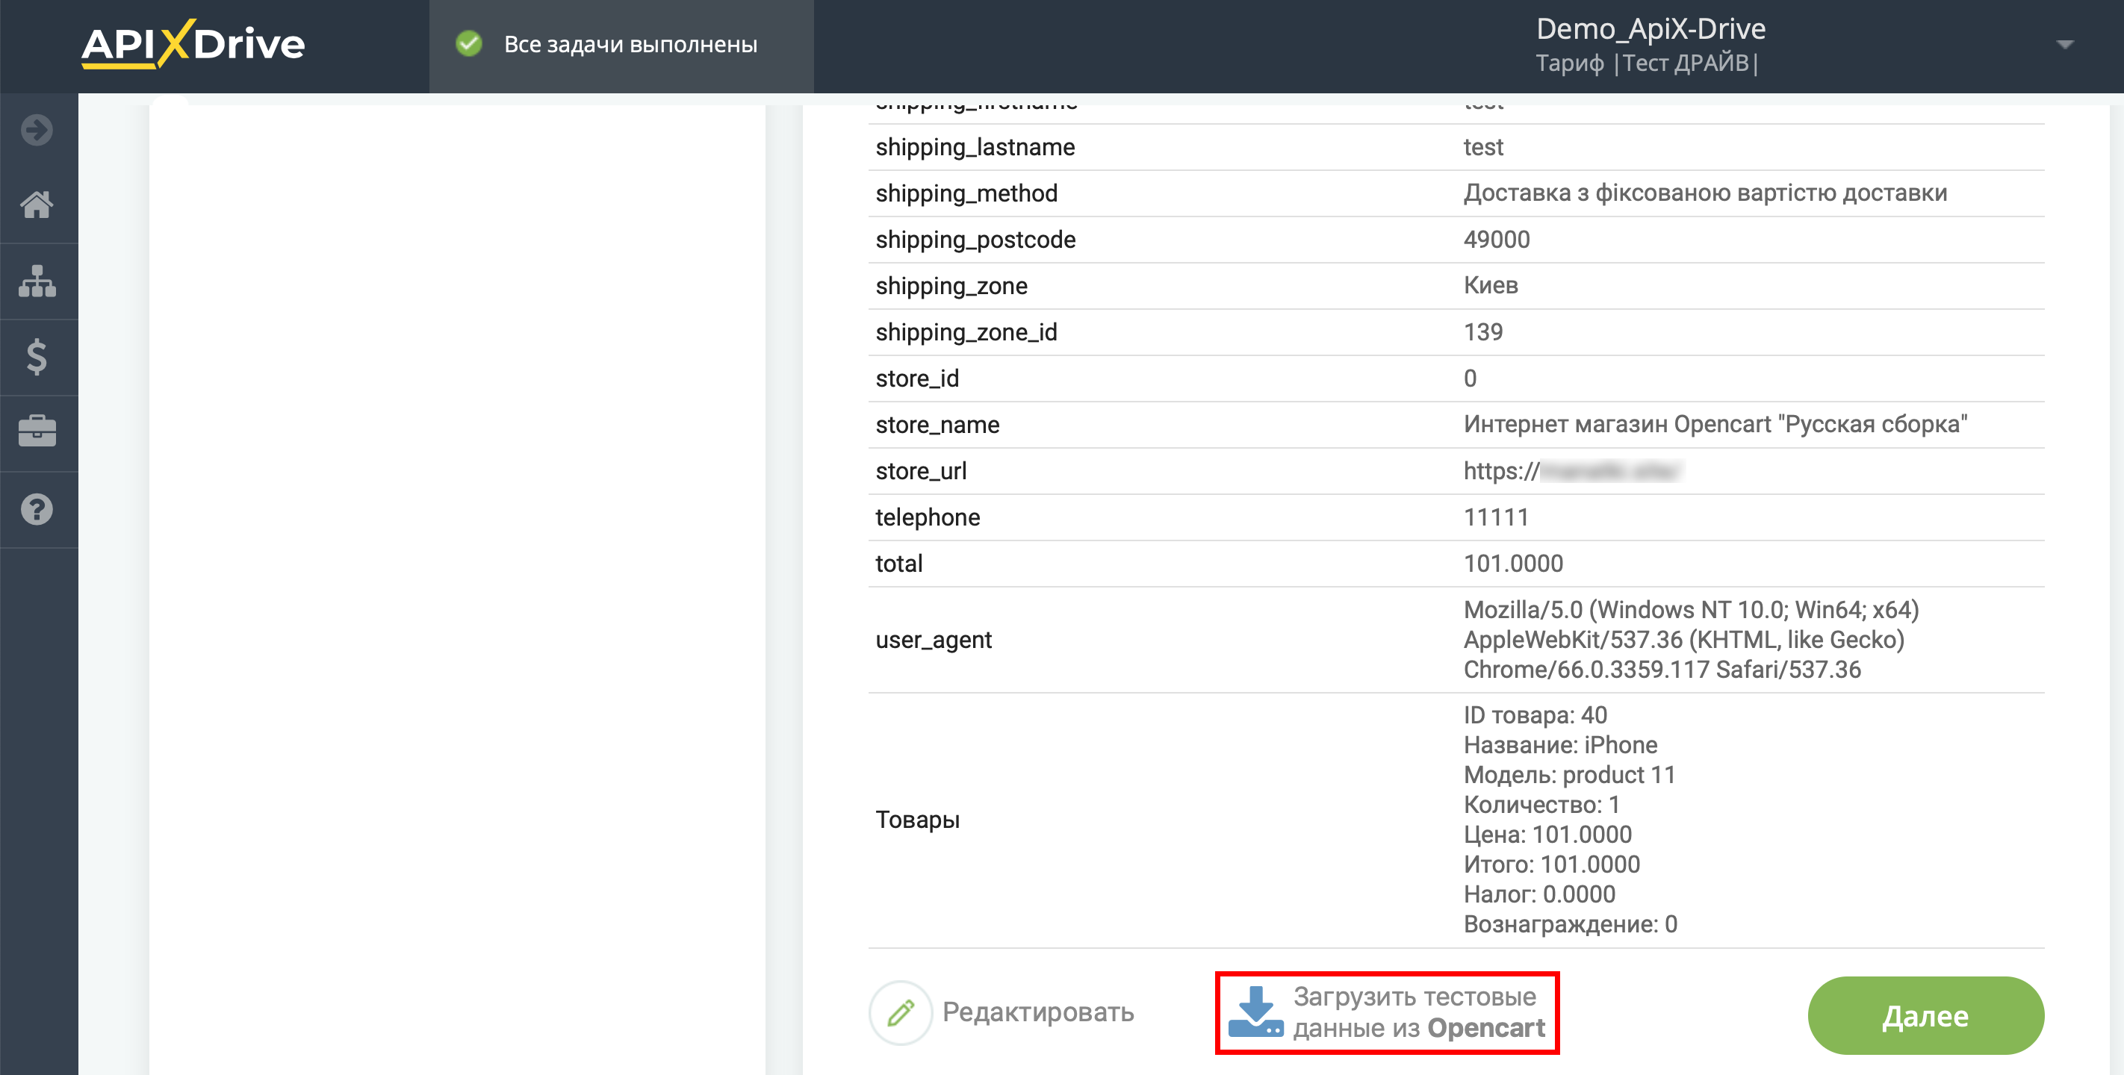Select the Модель: product 11 line
The width and height of the screenshot is (2124, 1075).
(1569, 775)
